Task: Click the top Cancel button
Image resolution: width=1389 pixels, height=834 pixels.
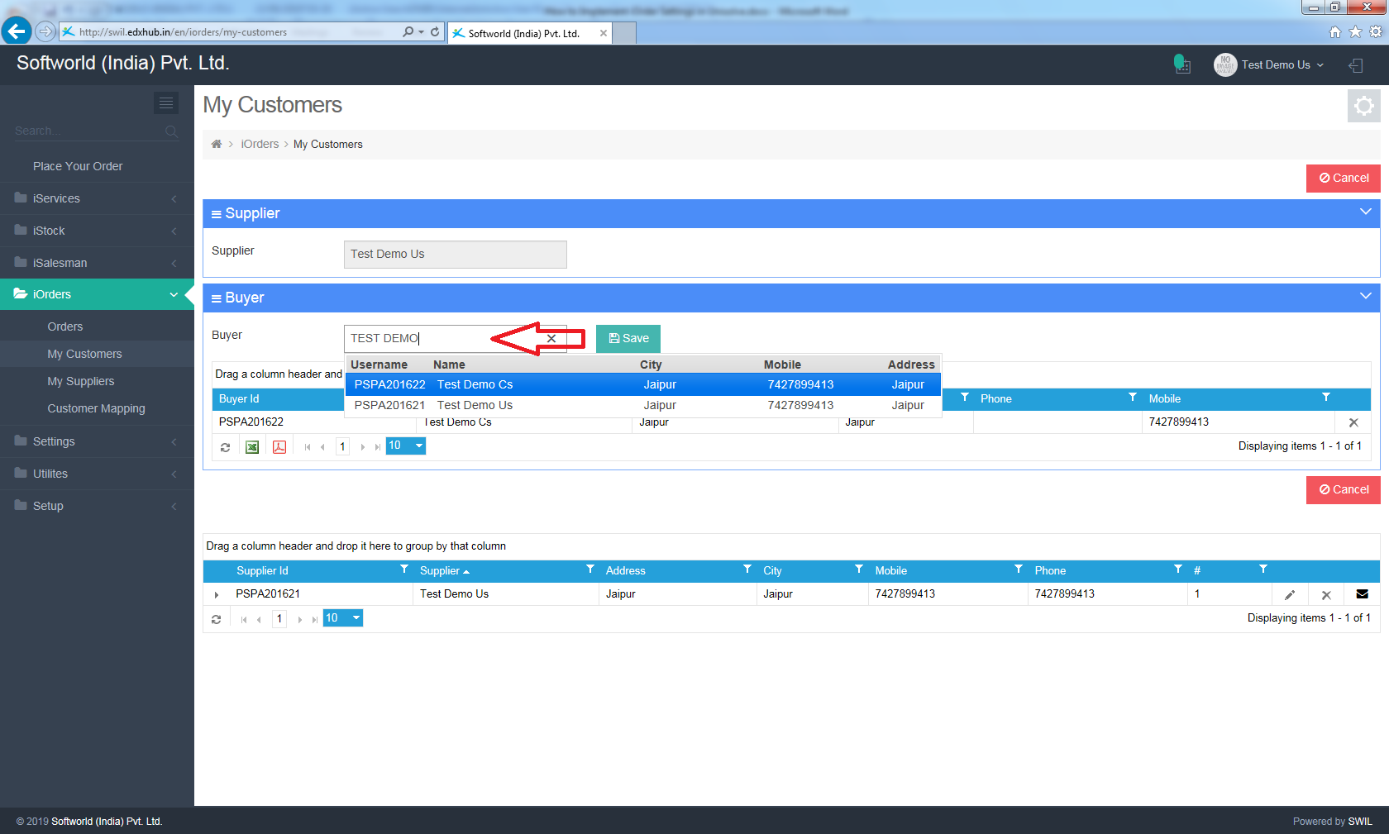Action: (1344, 178)
